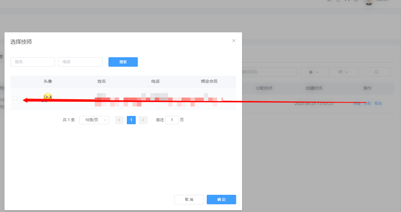Image resolution: width=401 pixels, height=212 pixels.
Task: Click the search magnifier icon in filter bar
Action: click(x=376, y=72)
